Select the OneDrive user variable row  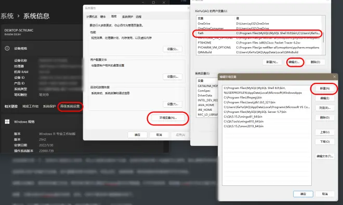[259, 23]
